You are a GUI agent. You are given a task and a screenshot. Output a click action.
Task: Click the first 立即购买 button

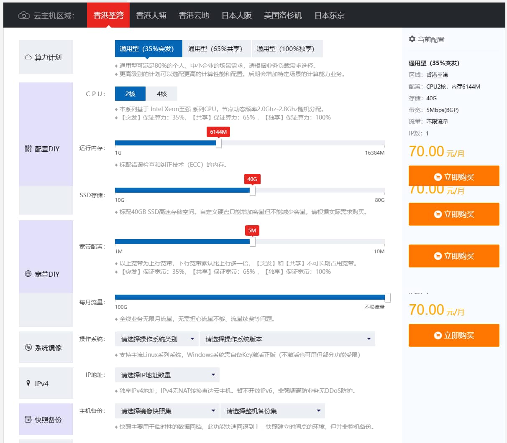[454, 176]
